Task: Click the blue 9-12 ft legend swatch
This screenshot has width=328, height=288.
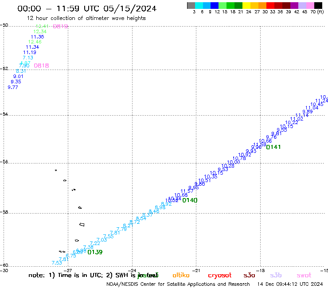Action: [x=215, y=5]
